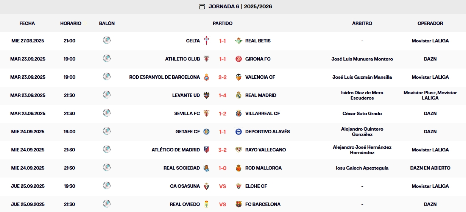Click the ÁRBITRO column header

pos(362,23)
